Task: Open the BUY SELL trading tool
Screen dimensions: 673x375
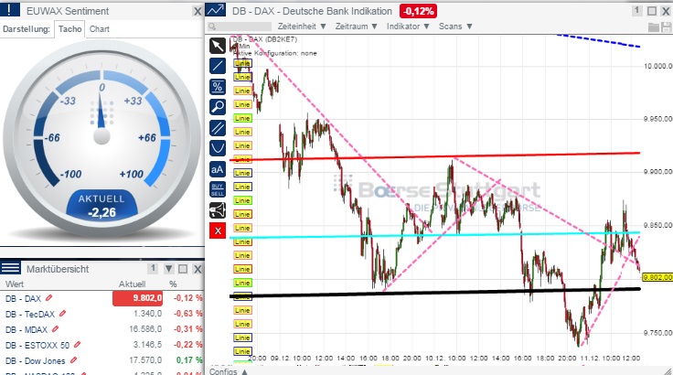Action: pyautogui.click(x=218, y=189)
